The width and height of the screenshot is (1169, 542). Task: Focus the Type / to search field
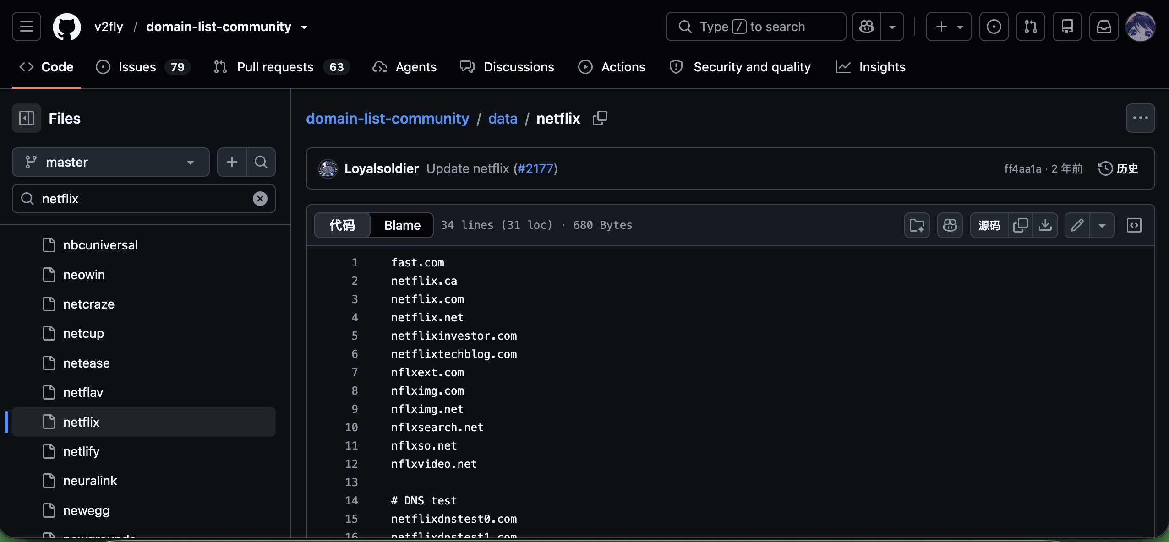pos(756,27)
